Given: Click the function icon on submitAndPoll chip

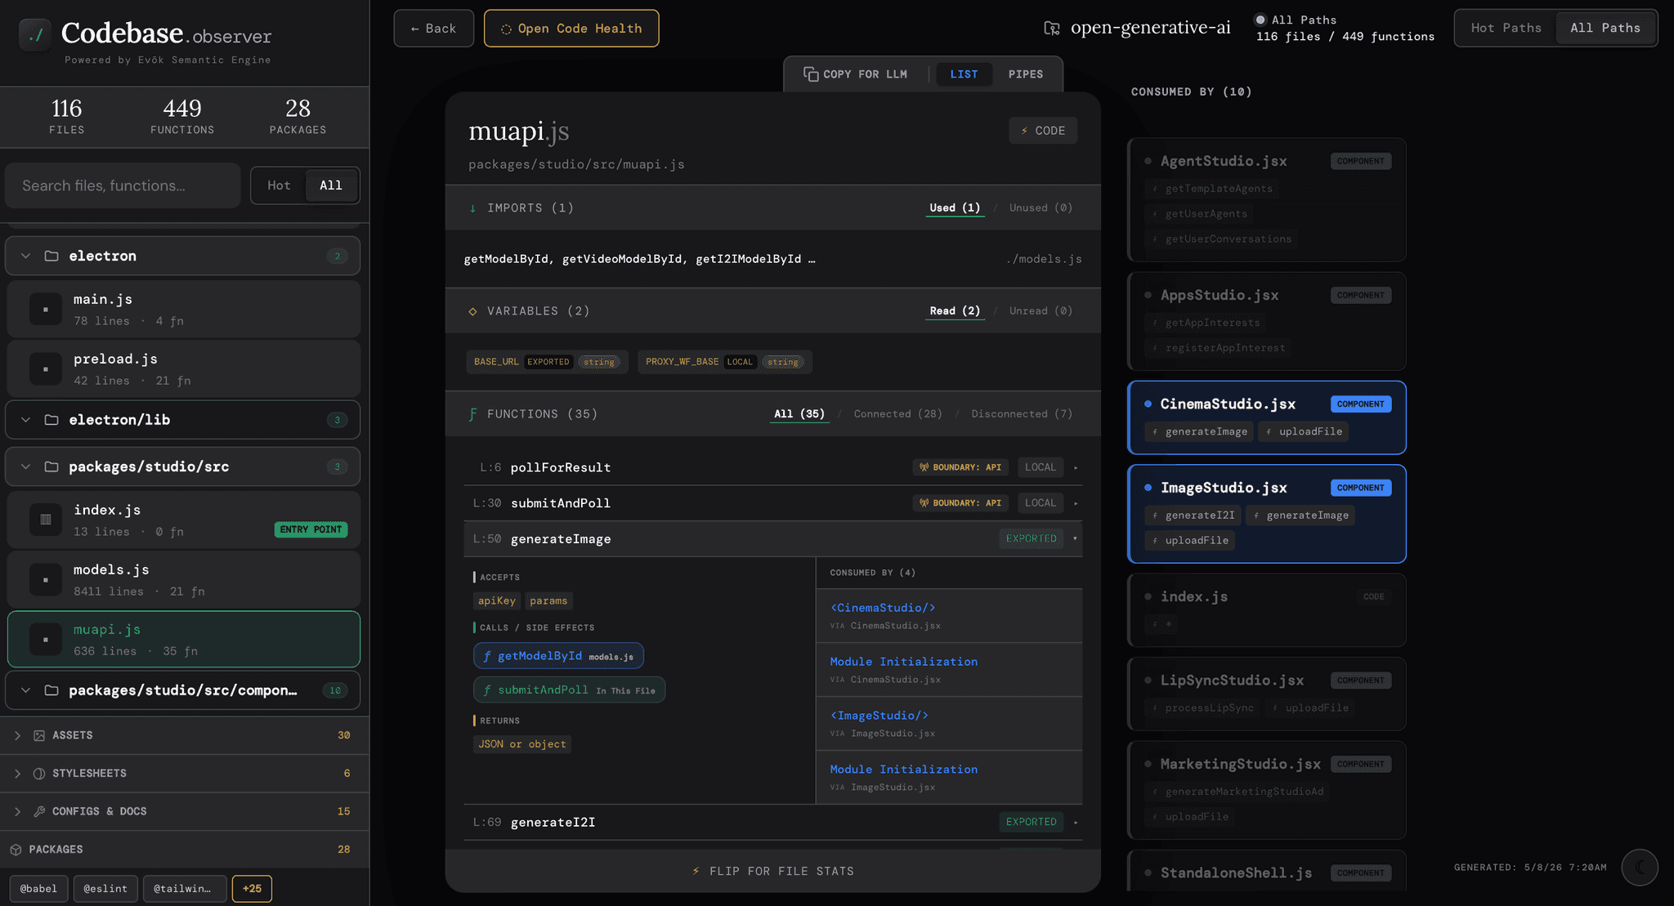Looking at the screenshot, I should click(487, 690).
